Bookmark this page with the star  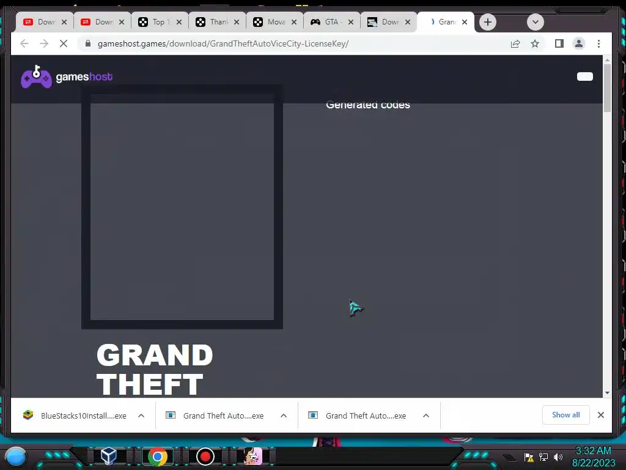point(535,43)
